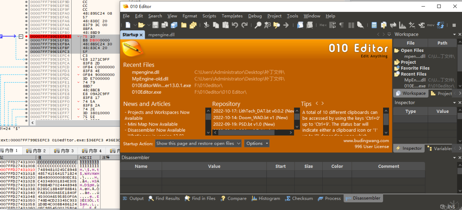The width and height of the screenshot is (462, 210).
Task: Click the highlighter marker icon
Action: coord(360,25)
